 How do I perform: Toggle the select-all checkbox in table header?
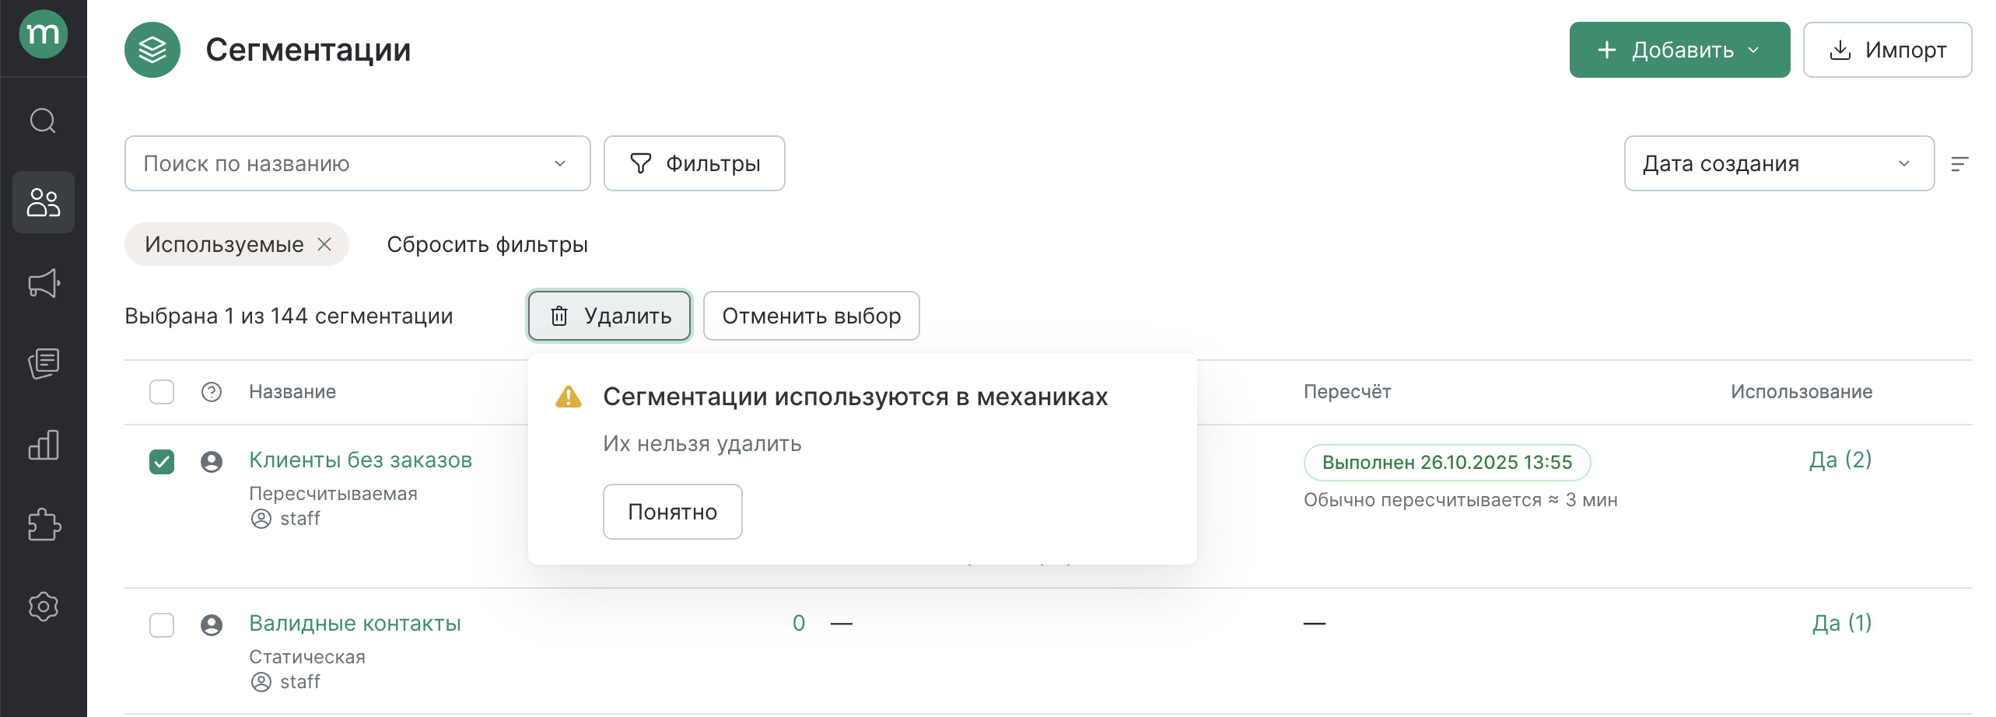point(162,392)
